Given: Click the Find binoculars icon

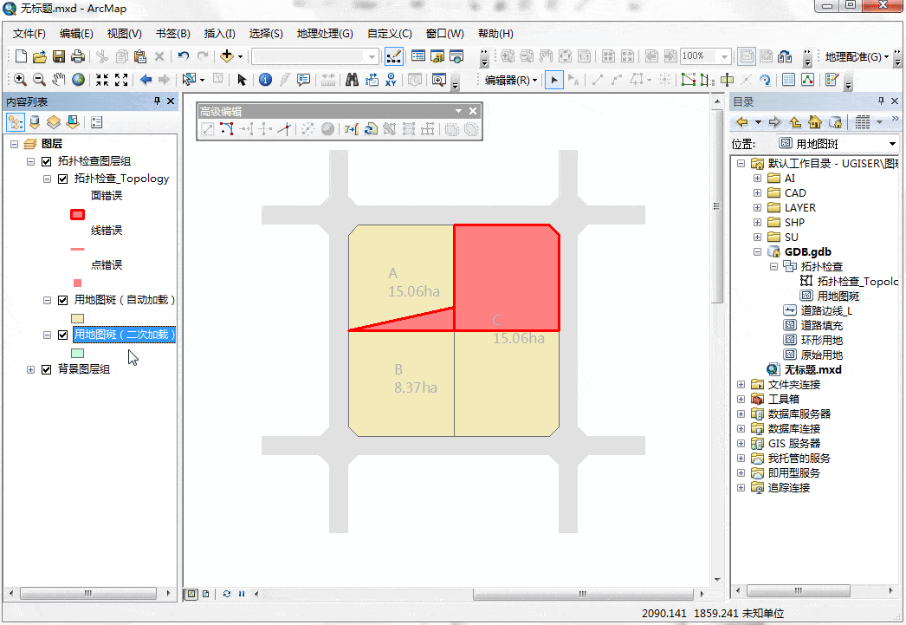Looking at the screenshot, I should point(352,80).
